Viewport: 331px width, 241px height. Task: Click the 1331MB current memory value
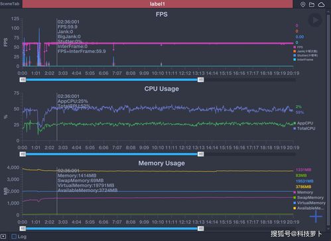(x=303, y=169)
